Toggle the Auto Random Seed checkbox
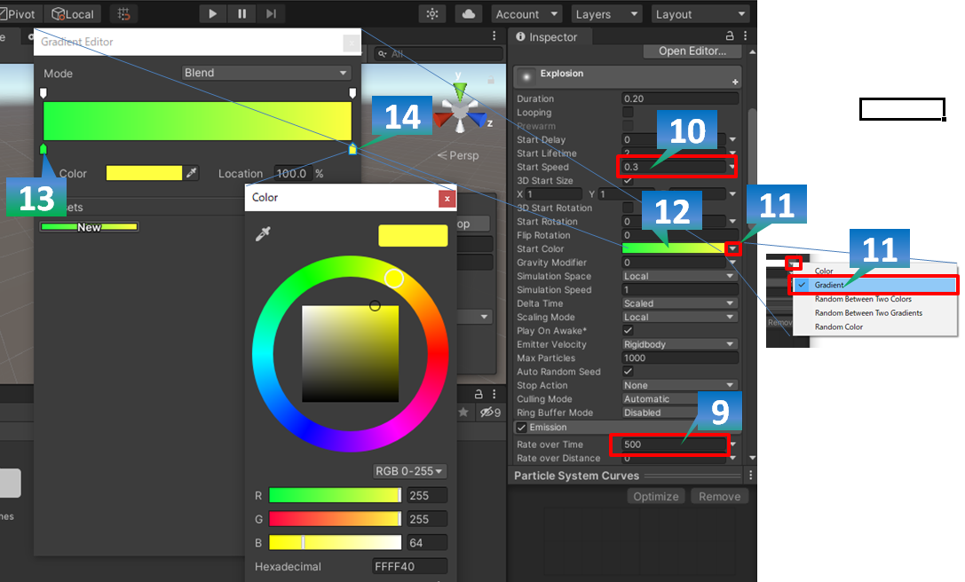Viewport: 965px width, 582px height. [628, 372]
